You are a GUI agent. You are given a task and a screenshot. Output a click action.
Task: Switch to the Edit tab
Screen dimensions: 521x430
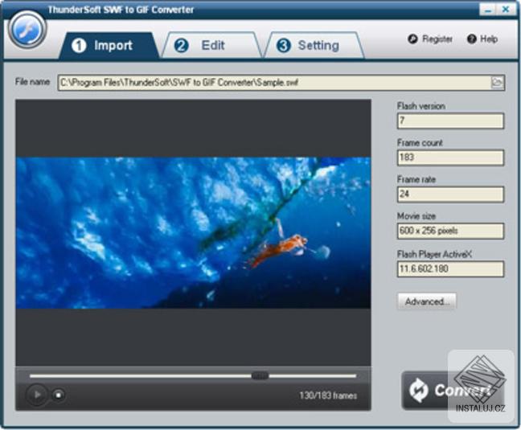pos(211,46)
